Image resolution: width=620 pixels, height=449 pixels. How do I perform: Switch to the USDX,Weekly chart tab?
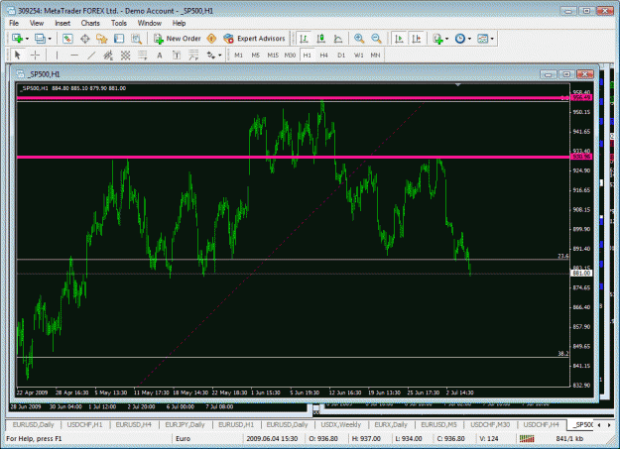341,425
